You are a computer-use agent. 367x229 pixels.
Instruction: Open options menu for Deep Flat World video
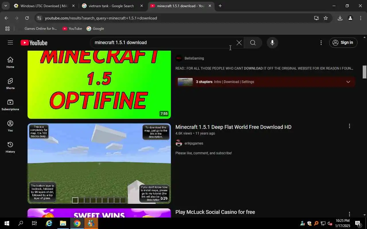coord(349,126)
